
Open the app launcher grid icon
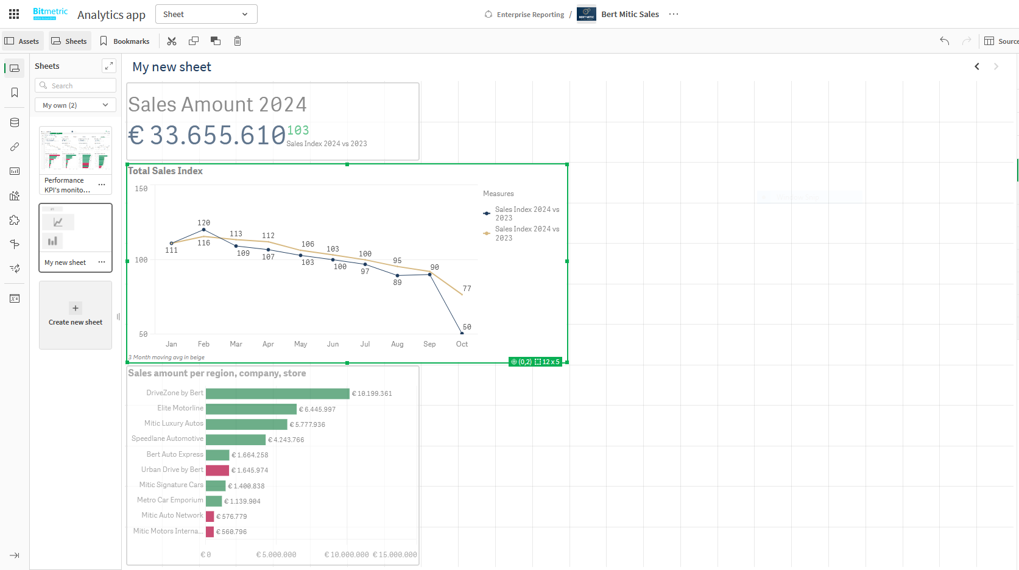coord(14,14)
